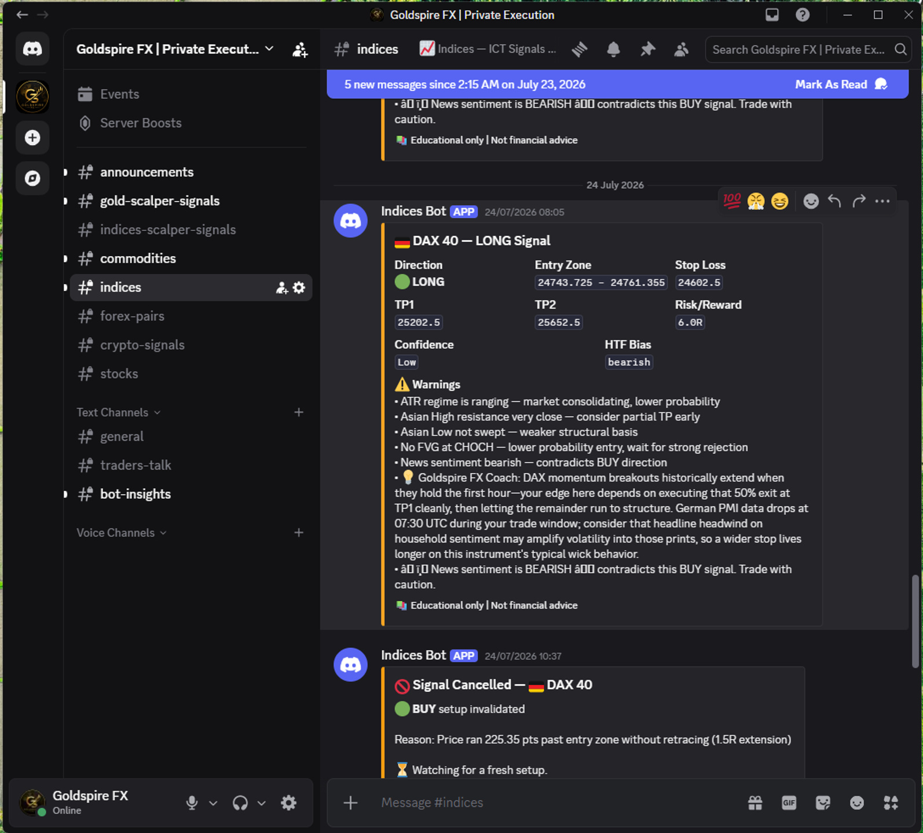Viewport: 923px width, 833px height.
Task: Create invite for indices channel
Action: 282,288
